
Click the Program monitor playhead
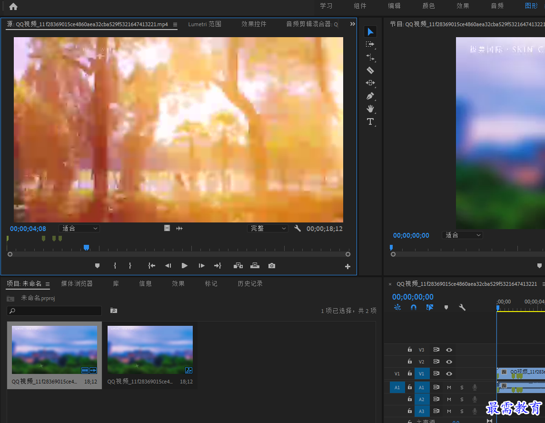[x=391, y=247]
